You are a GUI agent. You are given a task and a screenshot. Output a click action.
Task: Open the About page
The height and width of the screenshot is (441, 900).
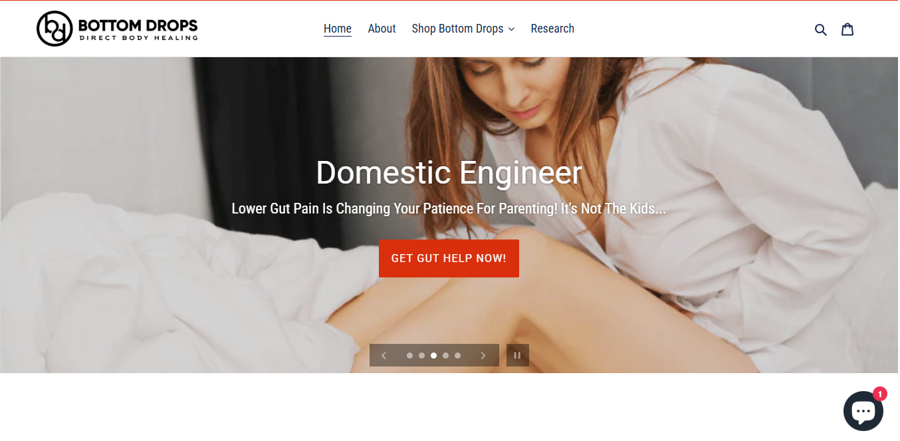click(382, 29)
